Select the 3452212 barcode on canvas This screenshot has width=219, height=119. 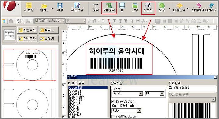[x=116, y=65]
